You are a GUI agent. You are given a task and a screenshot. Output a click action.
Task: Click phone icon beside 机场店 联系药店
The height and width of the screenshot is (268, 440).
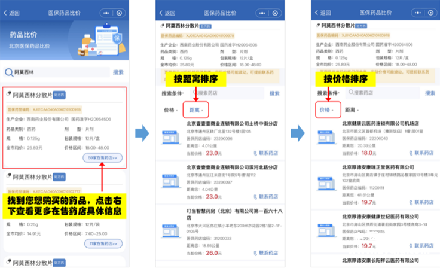click(x=411, y=153)
